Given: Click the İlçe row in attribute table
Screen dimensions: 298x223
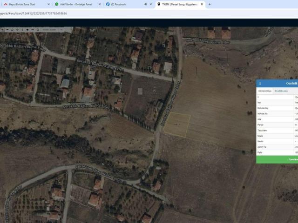Looking at the screenshot, I should click(277, 103).
